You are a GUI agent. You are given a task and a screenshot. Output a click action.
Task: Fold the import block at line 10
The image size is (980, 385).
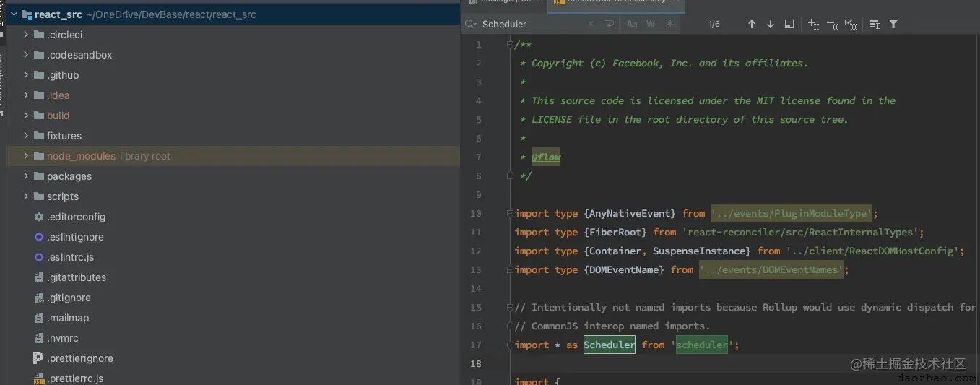click(510, 213)
